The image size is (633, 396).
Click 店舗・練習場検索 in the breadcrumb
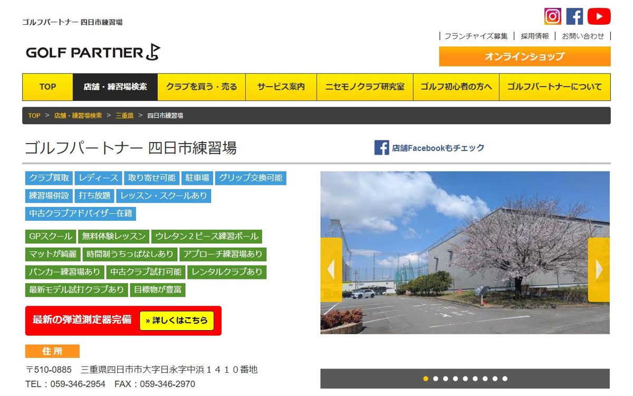[78, 116]
